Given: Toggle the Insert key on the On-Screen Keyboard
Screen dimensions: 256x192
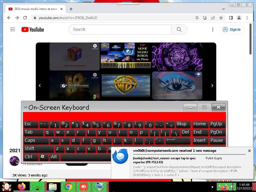Looking at the screenshot, I should click(x=200, y=141).
